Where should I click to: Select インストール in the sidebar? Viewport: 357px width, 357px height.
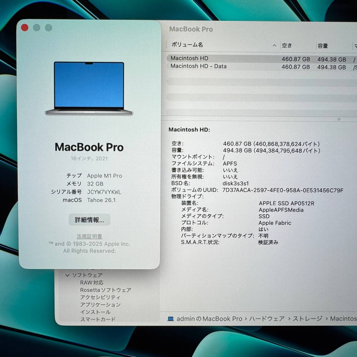(x=95, y=312)
